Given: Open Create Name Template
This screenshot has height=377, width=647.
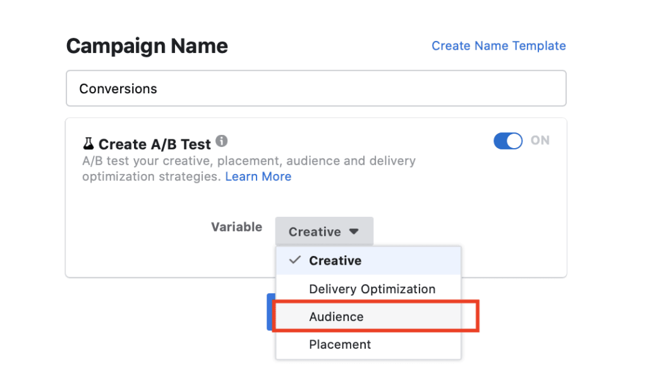Looking at the screenshot, I should point(499,45).
